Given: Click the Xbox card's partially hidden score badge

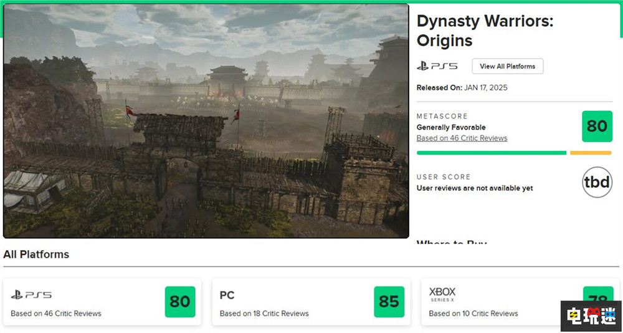Looking at the screenshot, I should tap(597, 294).
